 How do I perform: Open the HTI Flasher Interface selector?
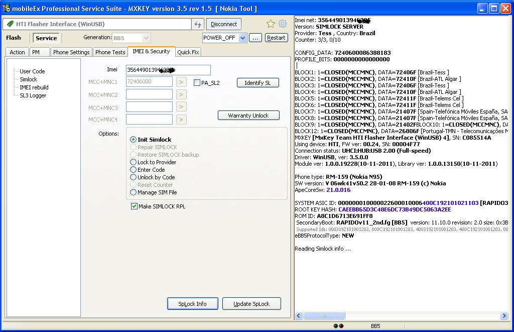[x=97, y=24]
